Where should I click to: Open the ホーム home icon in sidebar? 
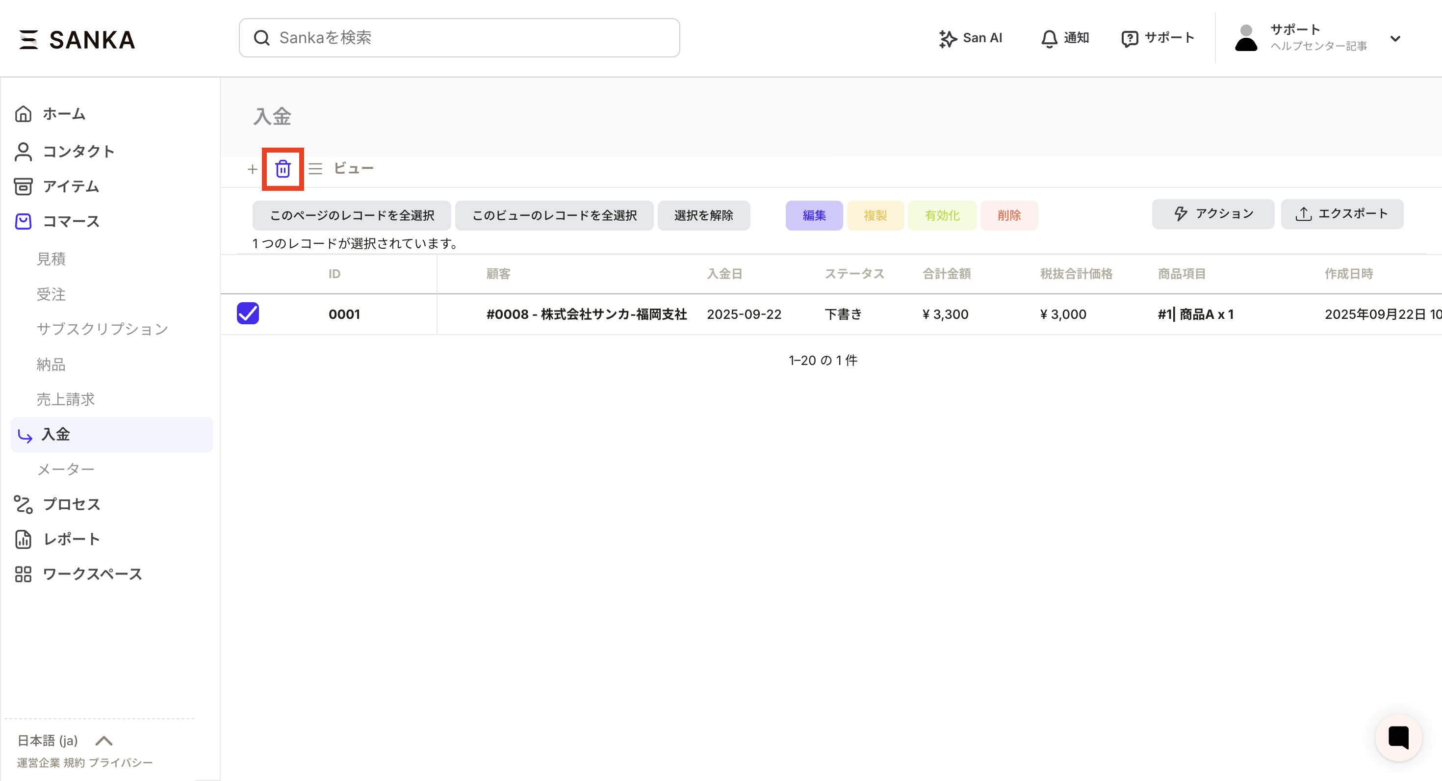(23, 114)
